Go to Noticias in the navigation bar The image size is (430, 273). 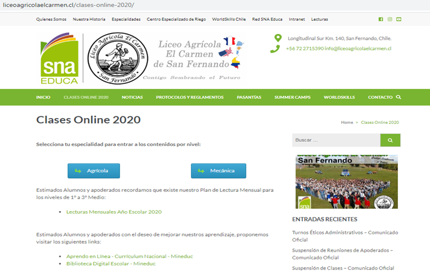coord(132,97)
